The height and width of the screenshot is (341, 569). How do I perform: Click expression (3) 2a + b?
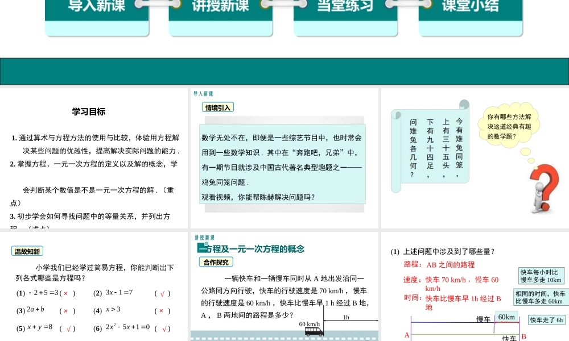35,310
